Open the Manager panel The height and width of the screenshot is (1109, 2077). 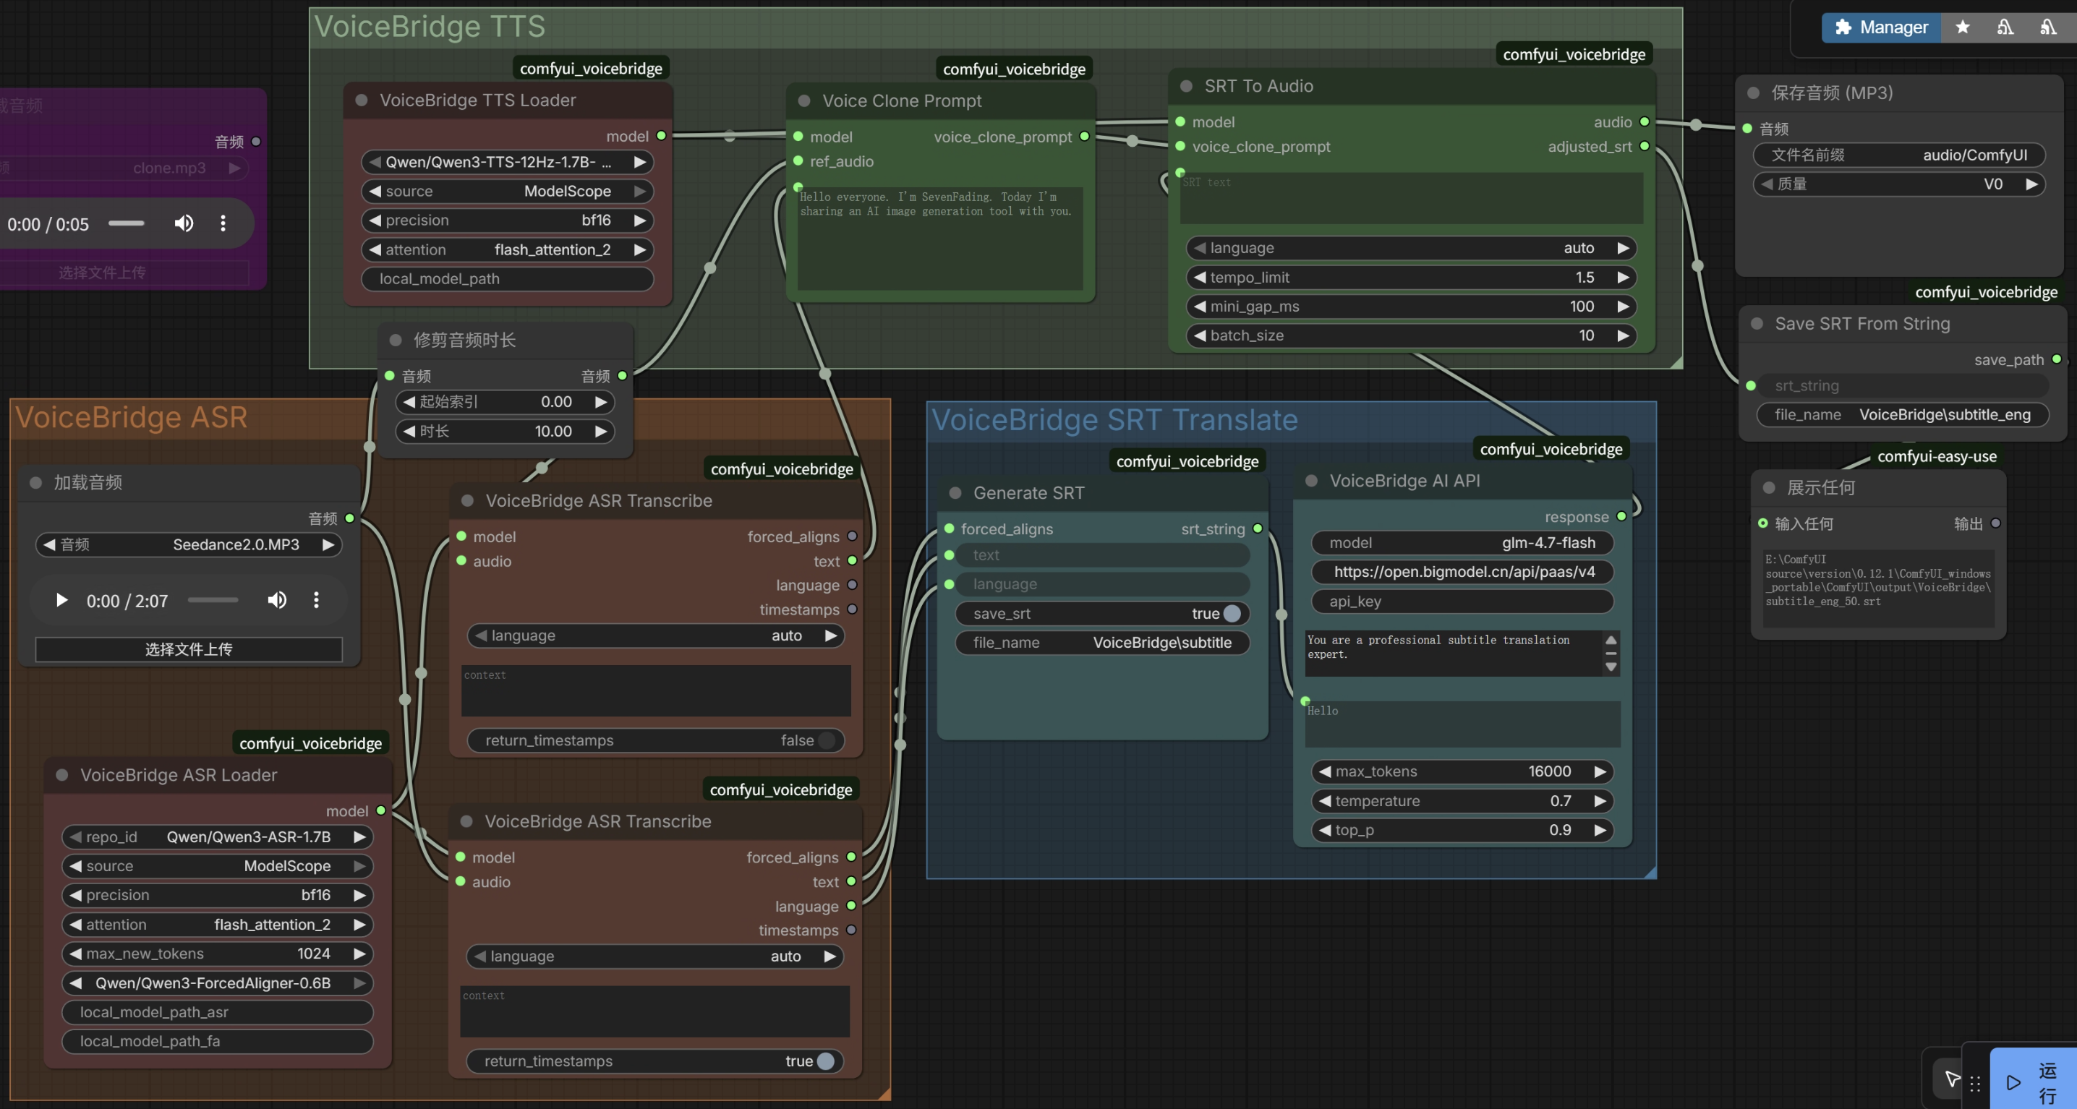[x=1881, y=27]
